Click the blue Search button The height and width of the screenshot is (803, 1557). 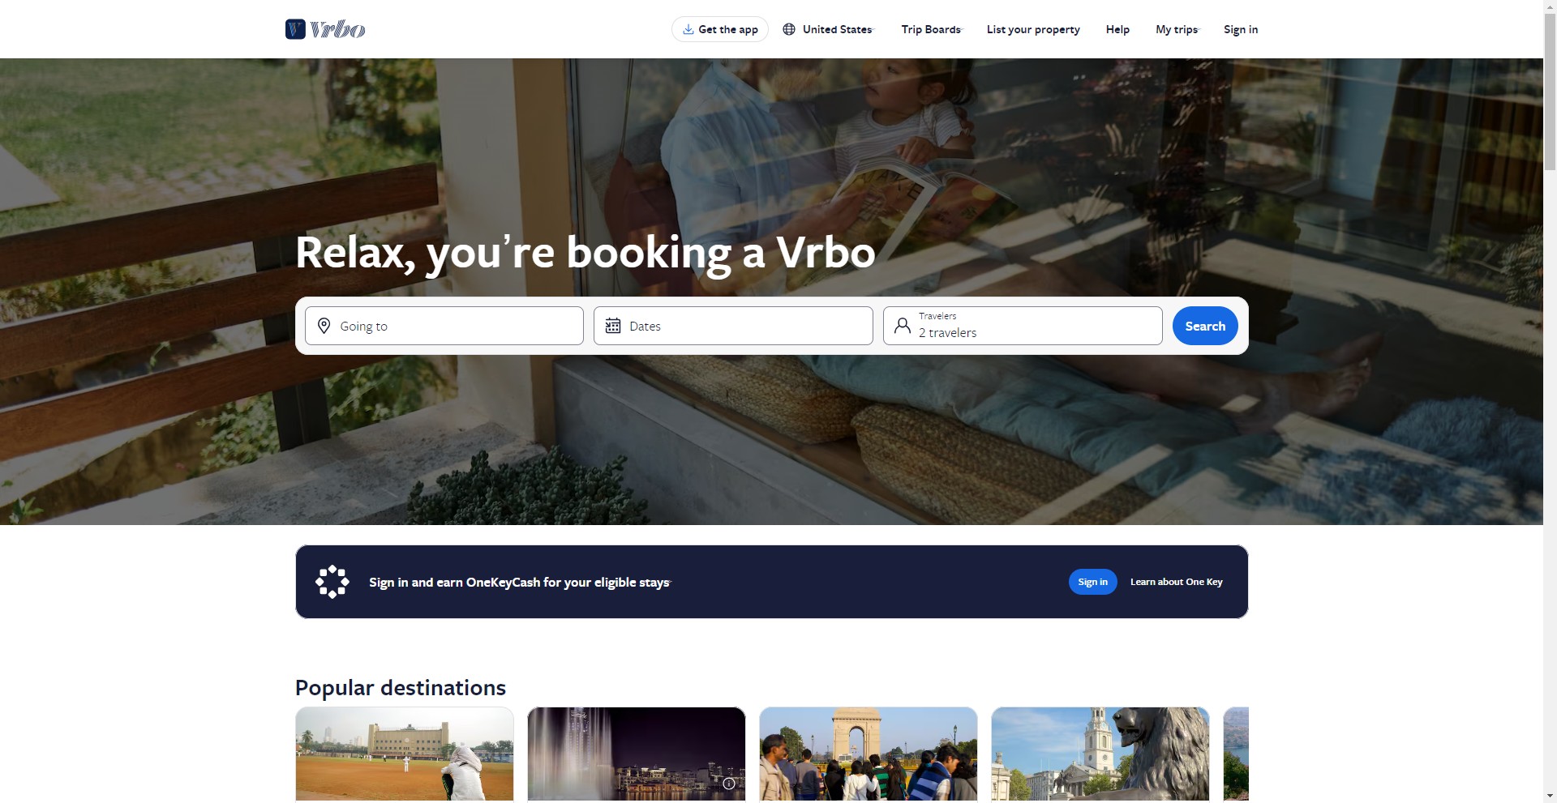[1205, 326]
